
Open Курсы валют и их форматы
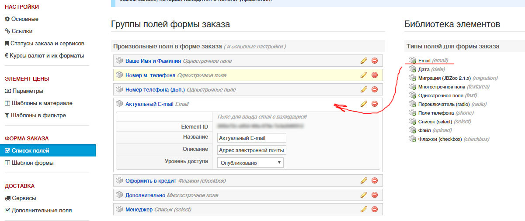point(47,56)
